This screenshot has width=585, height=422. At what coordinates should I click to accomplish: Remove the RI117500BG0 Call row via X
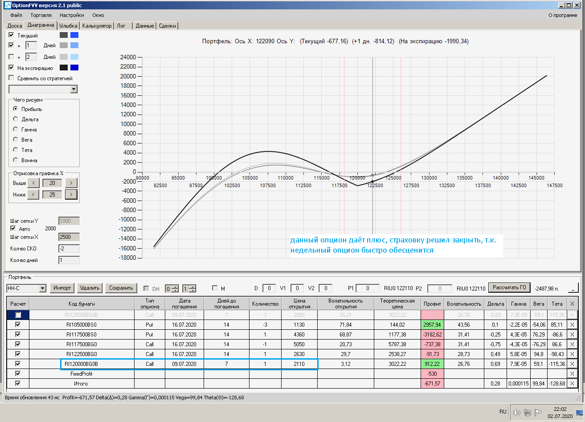[x=573, y=344]
